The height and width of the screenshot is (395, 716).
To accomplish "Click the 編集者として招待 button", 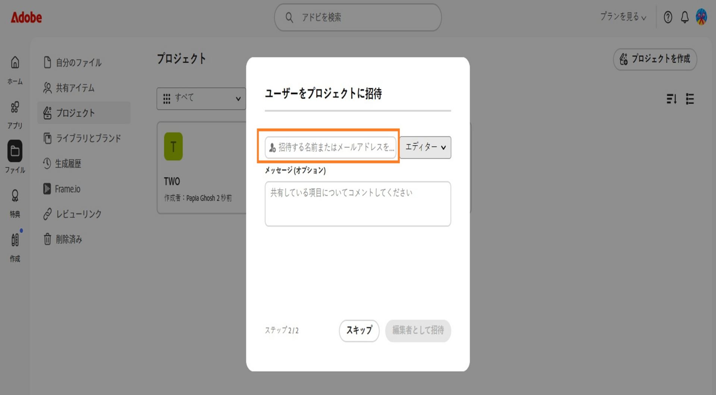I will 418,331.
